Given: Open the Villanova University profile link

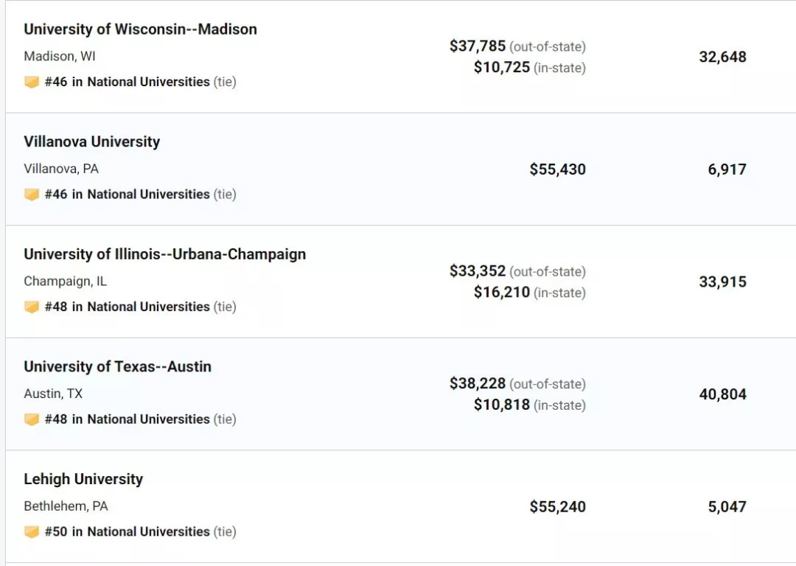Looking at the screenshot, I should tap(92, 141).
